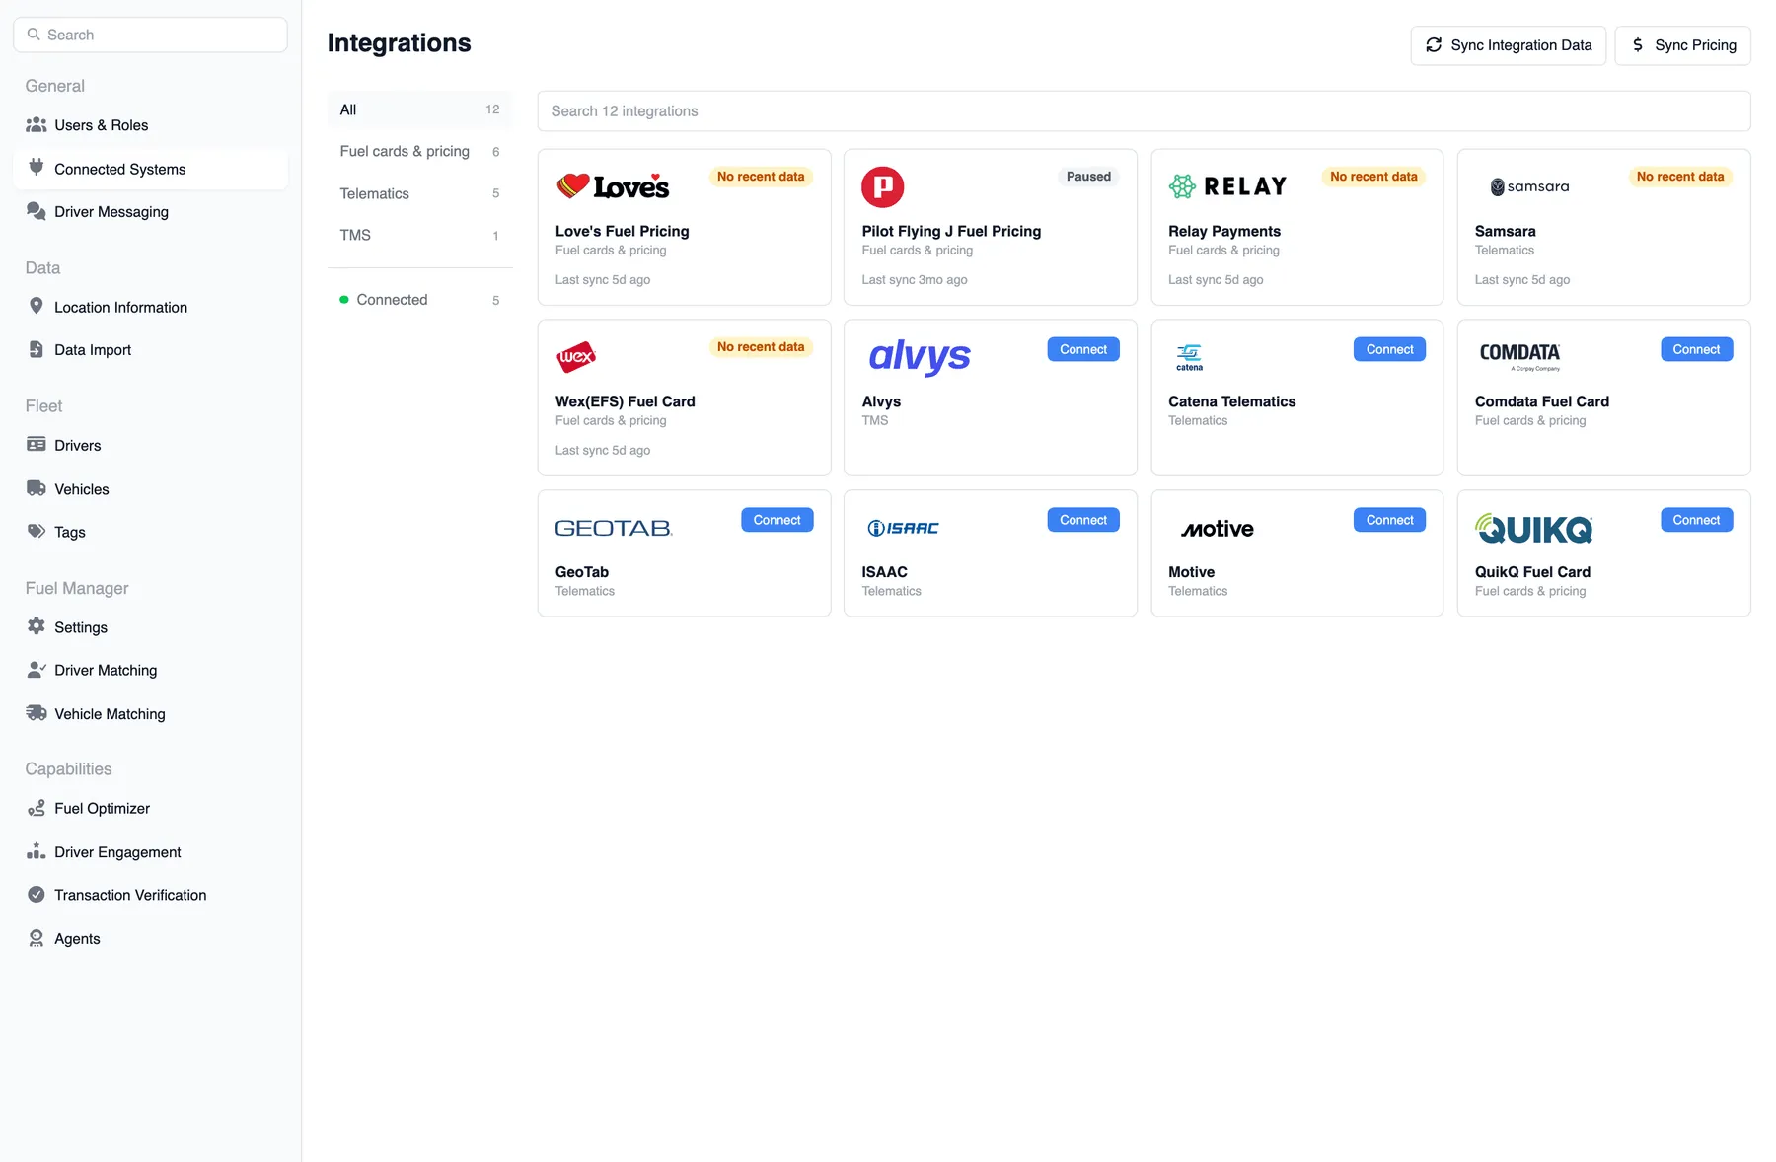Image resolution: width=1776 pixels, height=1162 pixels.
Task: Show All integrations filter
Action: [419, 109]
